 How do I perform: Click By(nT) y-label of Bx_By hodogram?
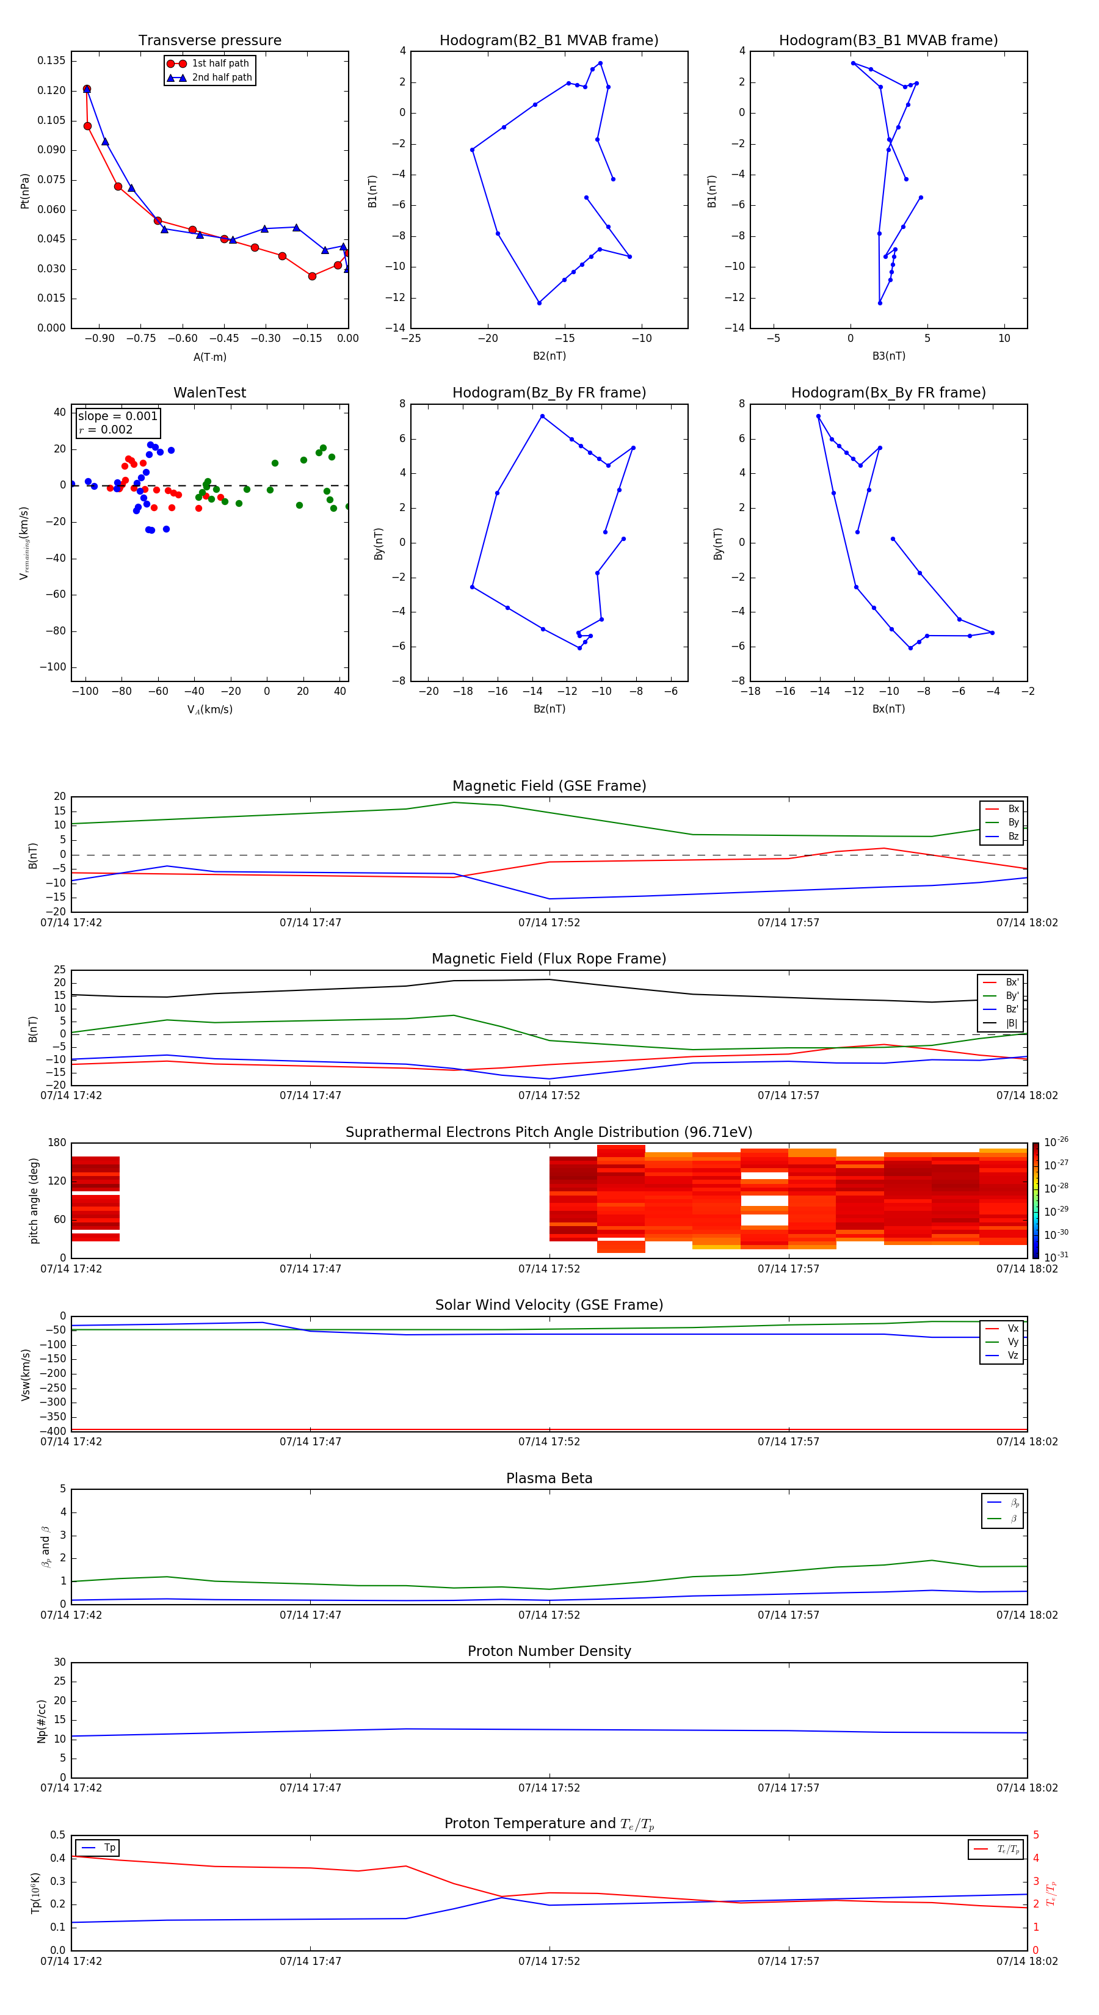click(x=718, y=543)
